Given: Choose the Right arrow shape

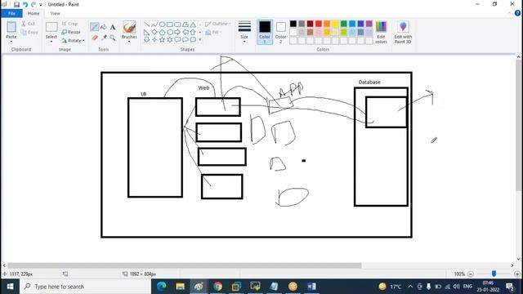Looking at the screenshot, I should point(177,33).
